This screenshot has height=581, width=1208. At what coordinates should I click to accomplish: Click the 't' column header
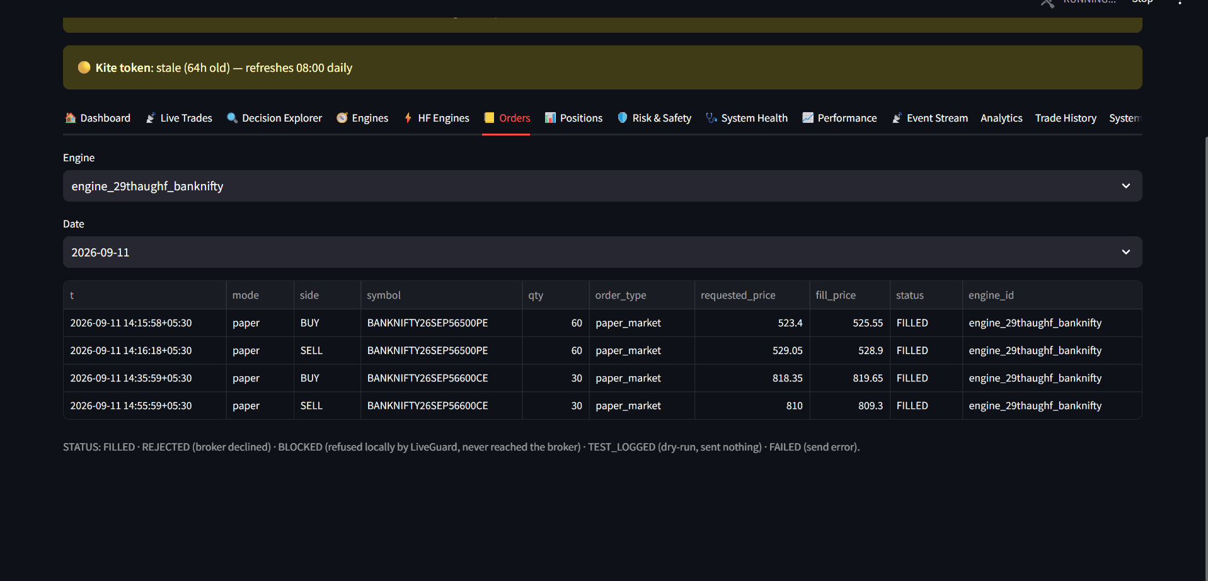click(x=144, y=295)
